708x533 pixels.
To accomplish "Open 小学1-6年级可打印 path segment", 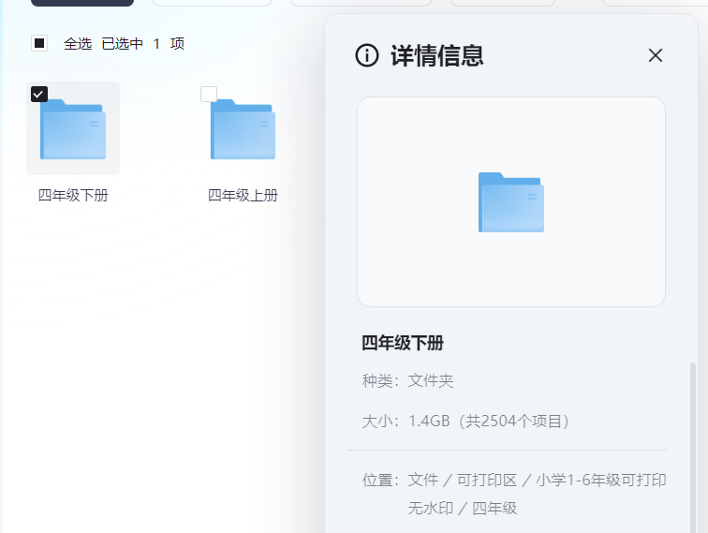I will point(600,480).
